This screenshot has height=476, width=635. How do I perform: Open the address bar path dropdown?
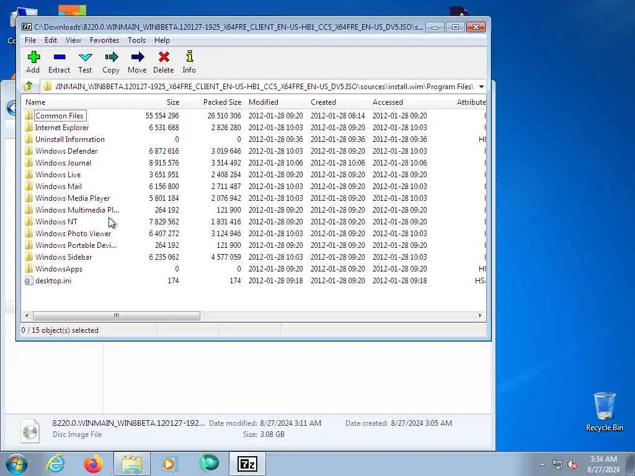pos(481,87)
